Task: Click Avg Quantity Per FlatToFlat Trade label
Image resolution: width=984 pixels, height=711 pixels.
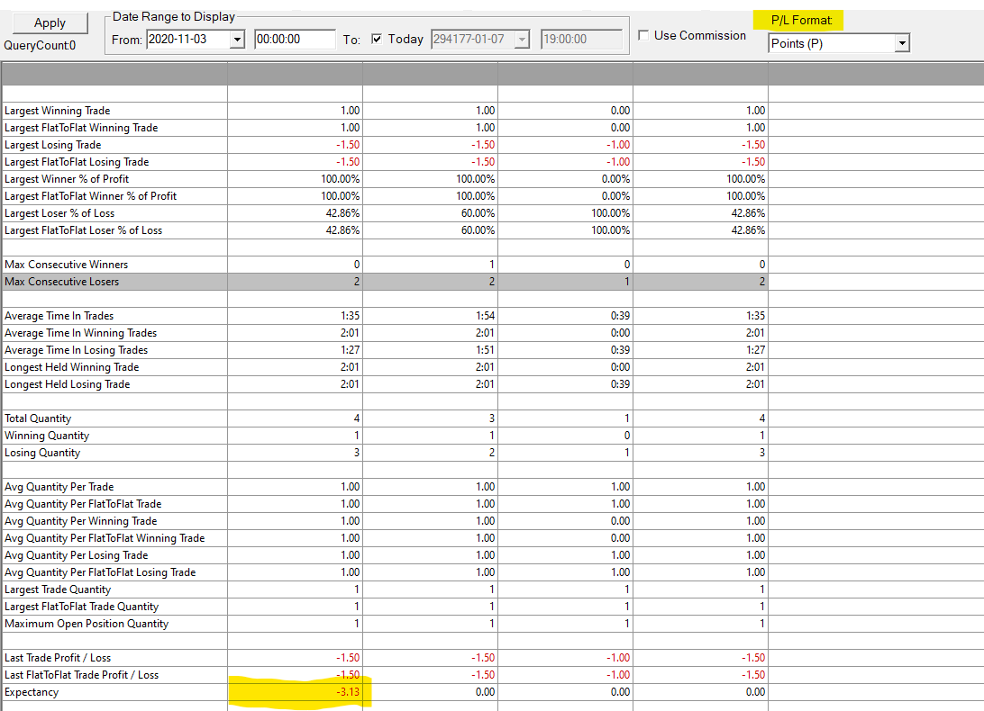Action: coord(83,504)
